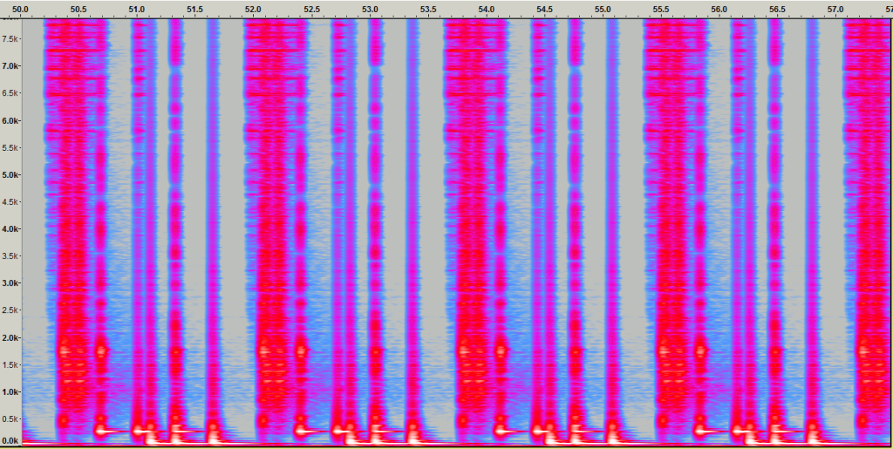Viewport: 893px width, 449px height.
Task: Click the 53.5 time ruler label
Action: 428,9
